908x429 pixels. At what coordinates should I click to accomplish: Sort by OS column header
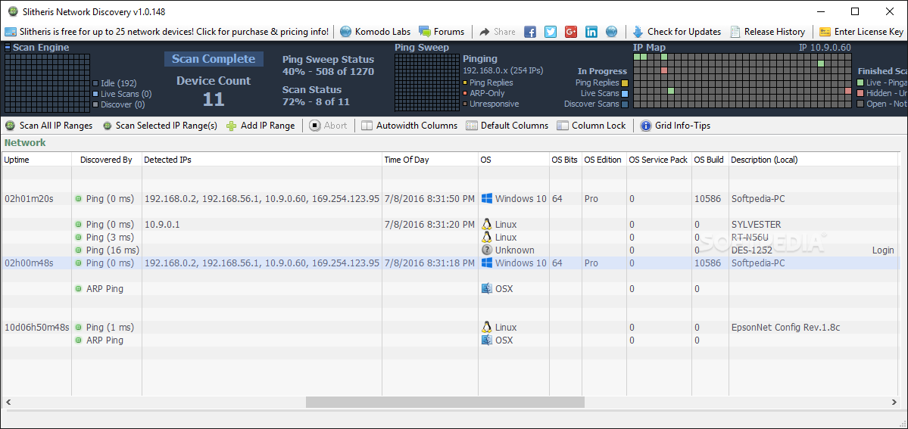[513, 160]
